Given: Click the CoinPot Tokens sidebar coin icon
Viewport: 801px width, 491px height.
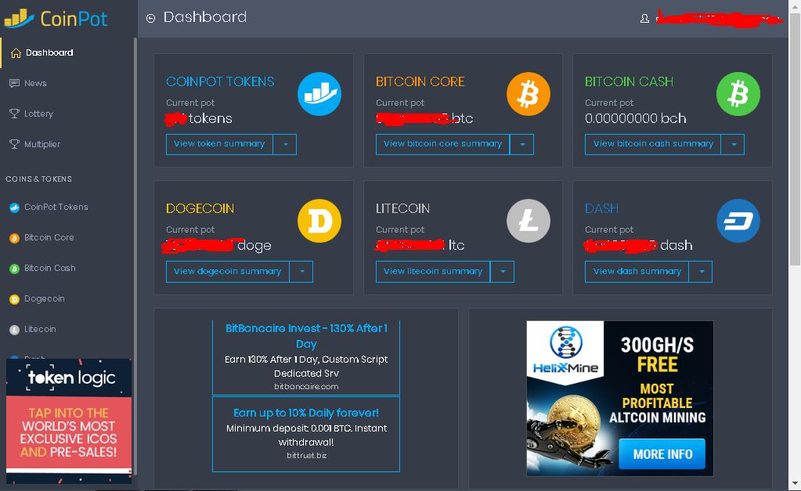Looking at the screenshot, I should click(x=14, y=208).
